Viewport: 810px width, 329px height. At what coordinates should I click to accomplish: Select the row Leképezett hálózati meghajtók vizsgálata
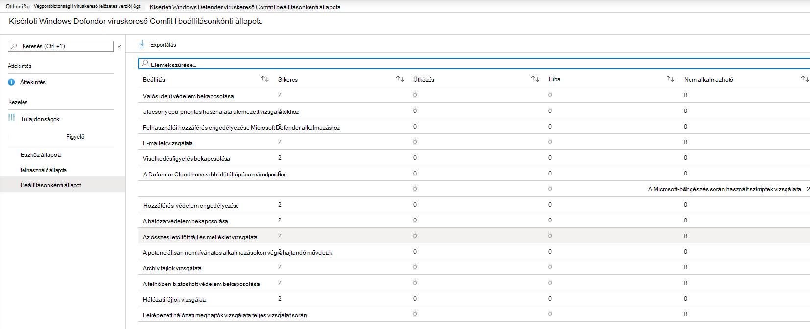click(x=474, y=314)
